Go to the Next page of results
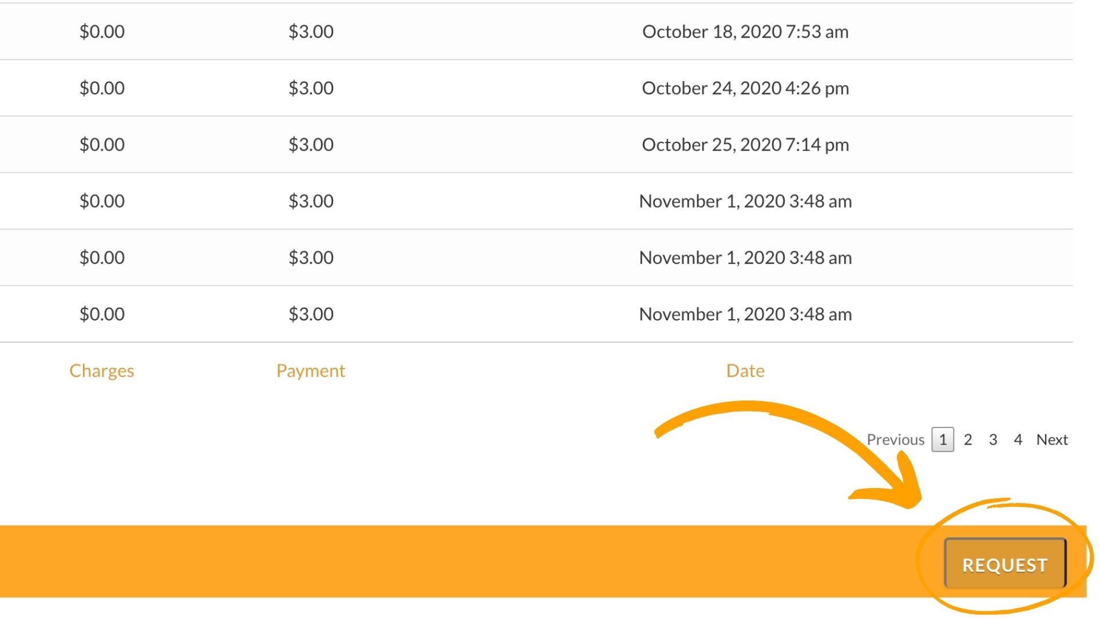The height and width of the screenshot is (618, 1099). 1052,439
